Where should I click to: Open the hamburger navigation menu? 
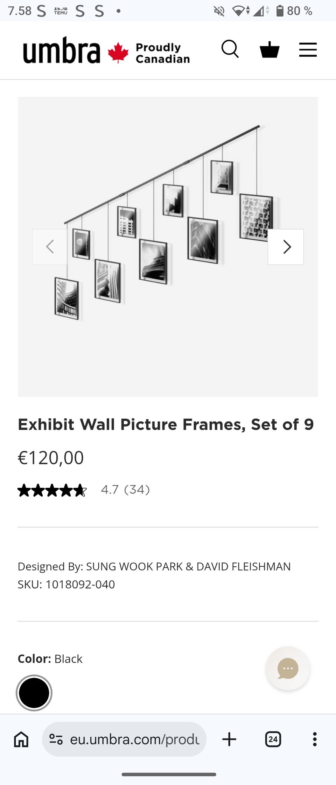pos(308,50)
